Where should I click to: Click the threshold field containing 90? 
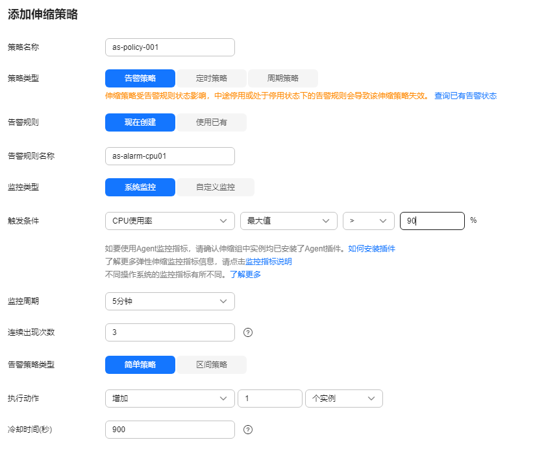click(x=432, y=221)
